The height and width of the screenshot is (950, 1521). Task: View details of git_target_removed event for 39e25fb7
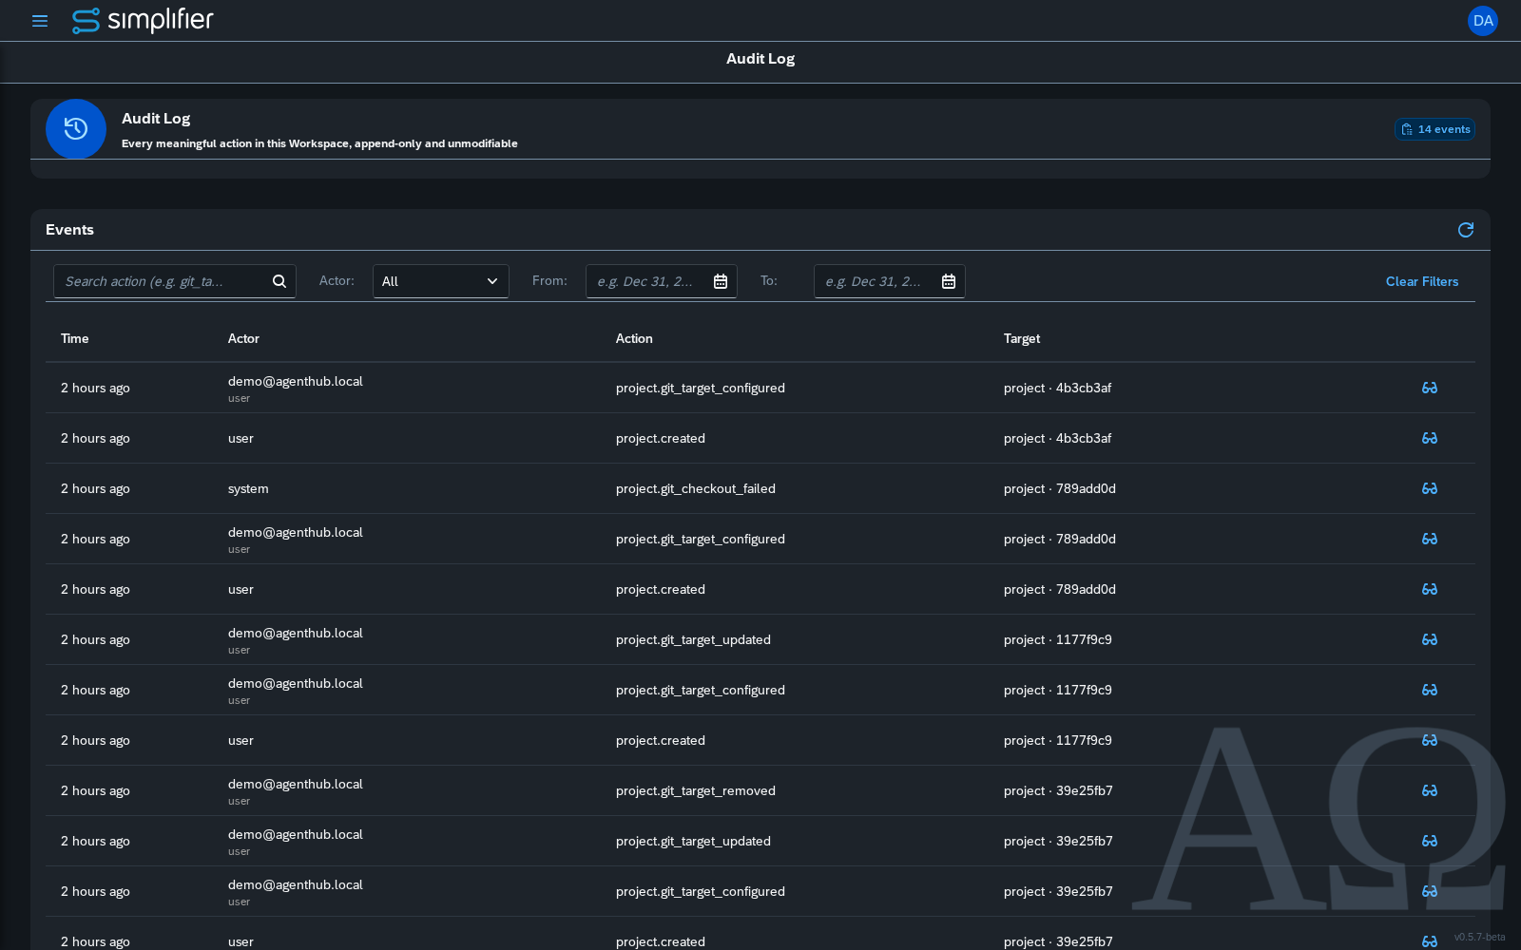tap(1430, 790)
